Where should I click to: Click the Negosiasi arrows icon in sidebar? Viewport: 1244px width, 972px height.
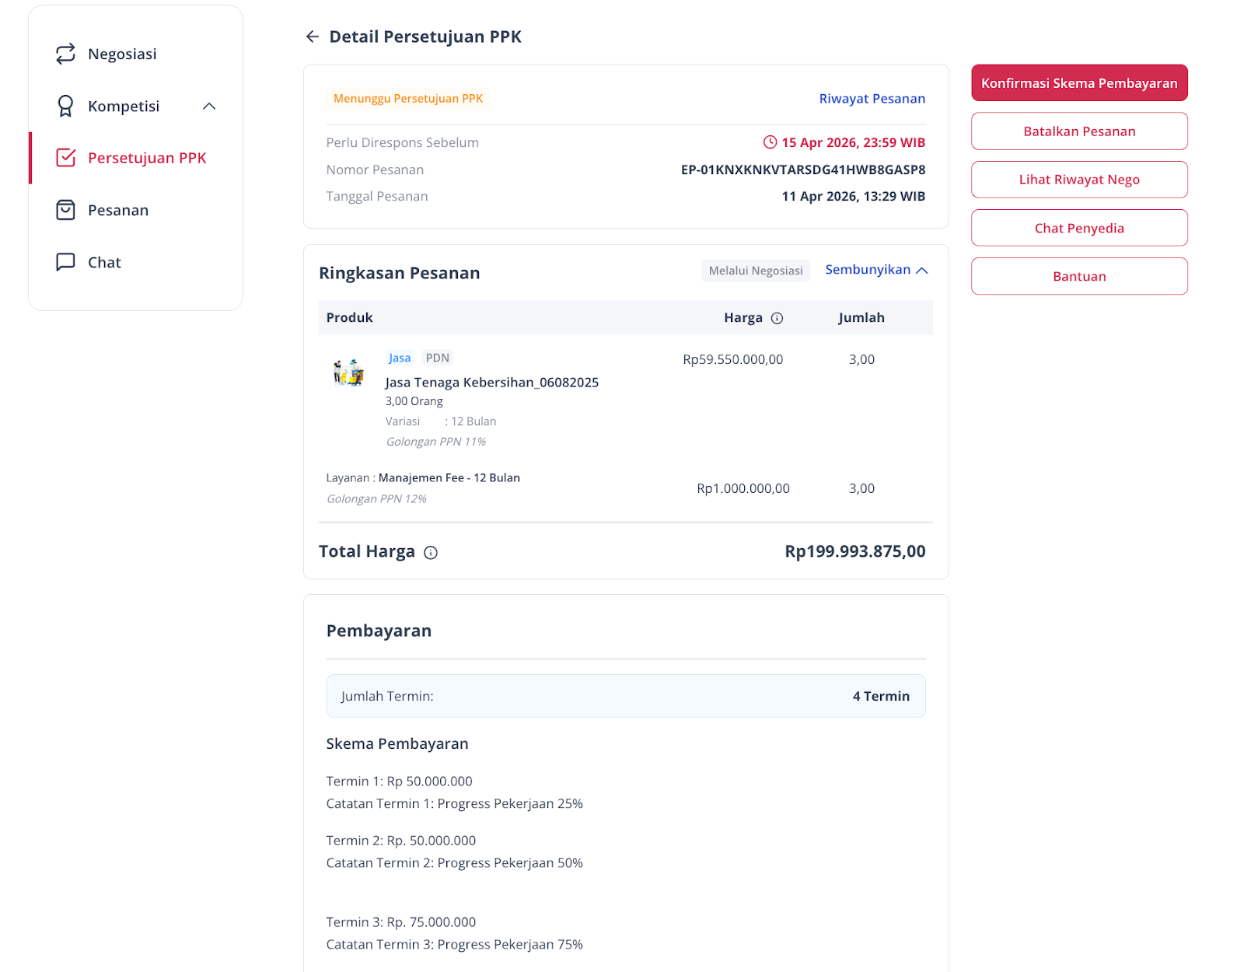tap(65, 54)
